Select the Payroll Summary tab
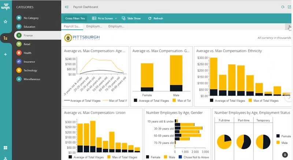 tap(72, 27)
